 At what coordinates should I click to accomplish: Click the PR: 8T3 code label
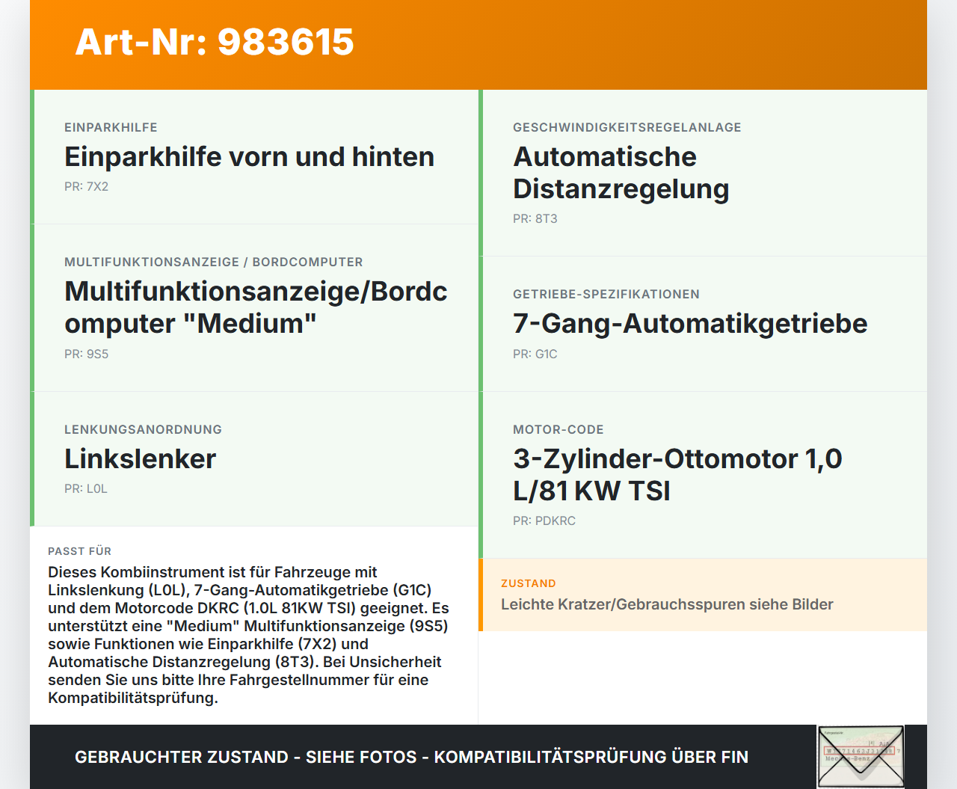pyautogui.click(x=535, y=218)
